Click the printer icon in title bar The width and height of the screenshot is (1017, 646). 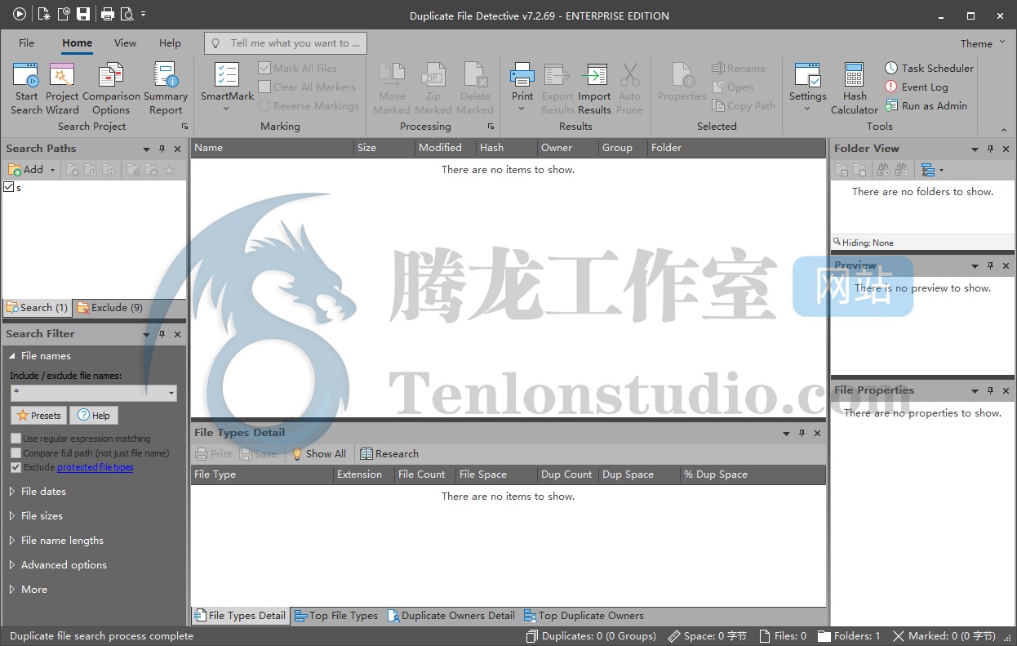point(107,13)
